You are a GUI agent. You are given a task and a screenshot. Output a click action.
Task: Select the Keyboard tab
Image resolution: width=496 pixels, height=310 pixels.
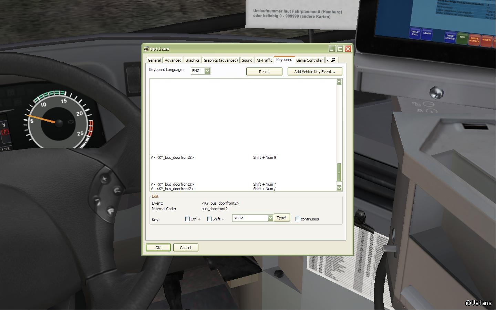pos(284,60)
